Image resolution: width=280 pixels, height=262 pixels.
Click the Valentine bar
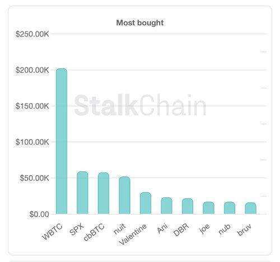click(146, 203)
